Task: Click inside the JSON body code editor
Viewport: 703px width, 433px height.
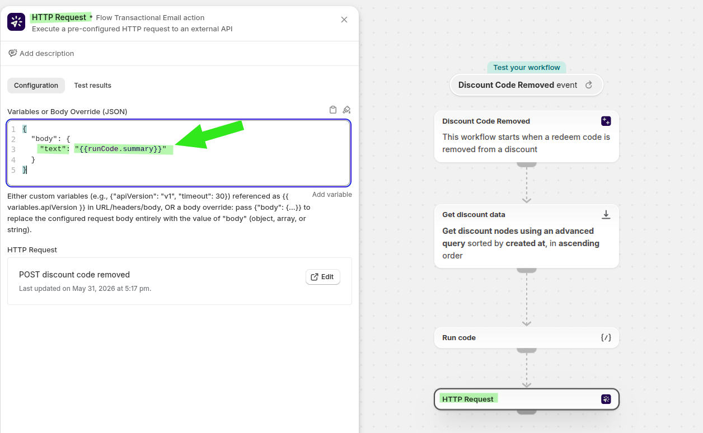Action: (x=179, y=153)
